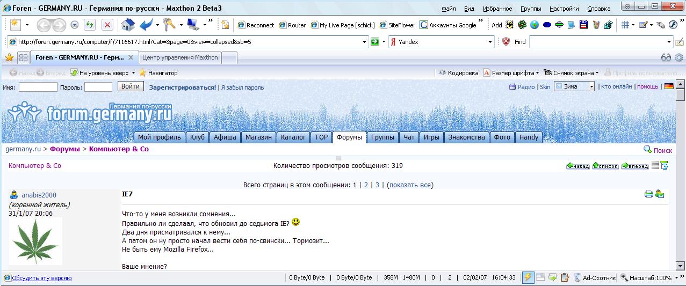
Task: Open the Файл menu
Action: point(449,9)
